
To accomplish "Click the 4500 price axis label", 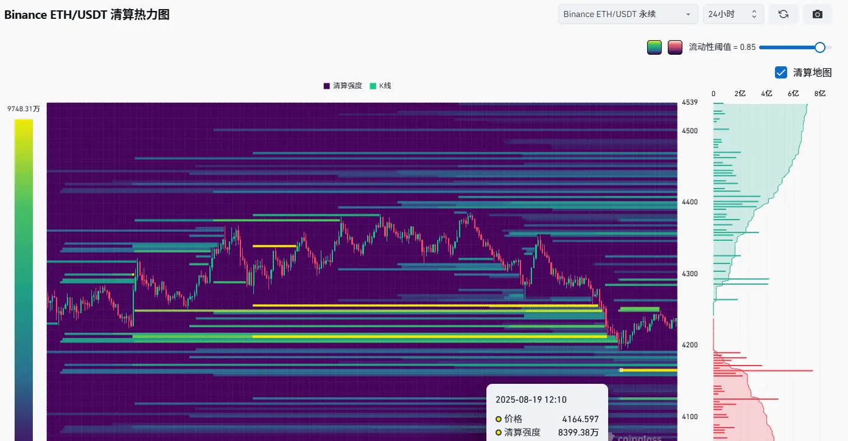I will [x=690, y=131].
